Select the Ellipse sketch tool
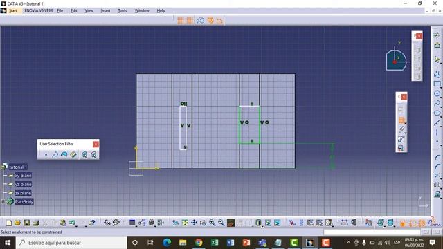 pos(437,113)
